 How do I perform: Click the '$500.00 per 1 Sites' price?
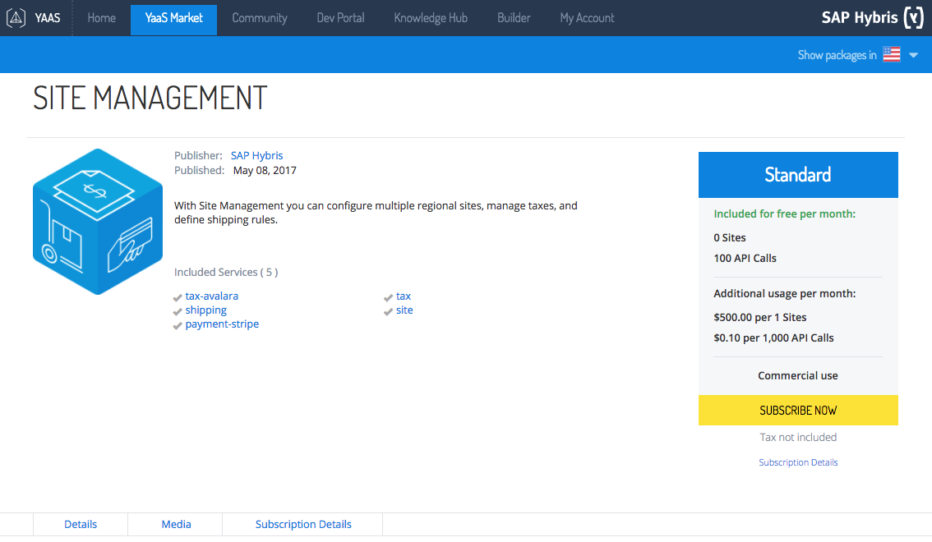760,317
